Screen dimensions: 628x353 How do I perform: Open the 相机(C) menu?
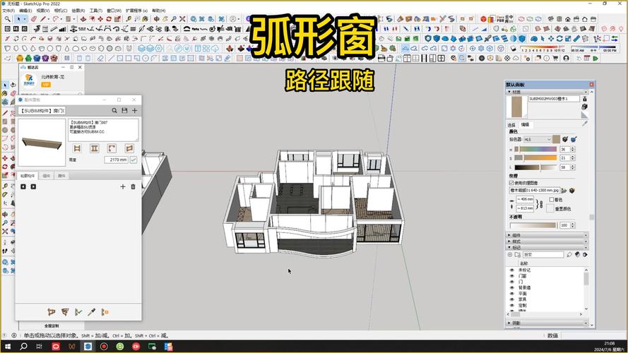click(x=61, y=11)
